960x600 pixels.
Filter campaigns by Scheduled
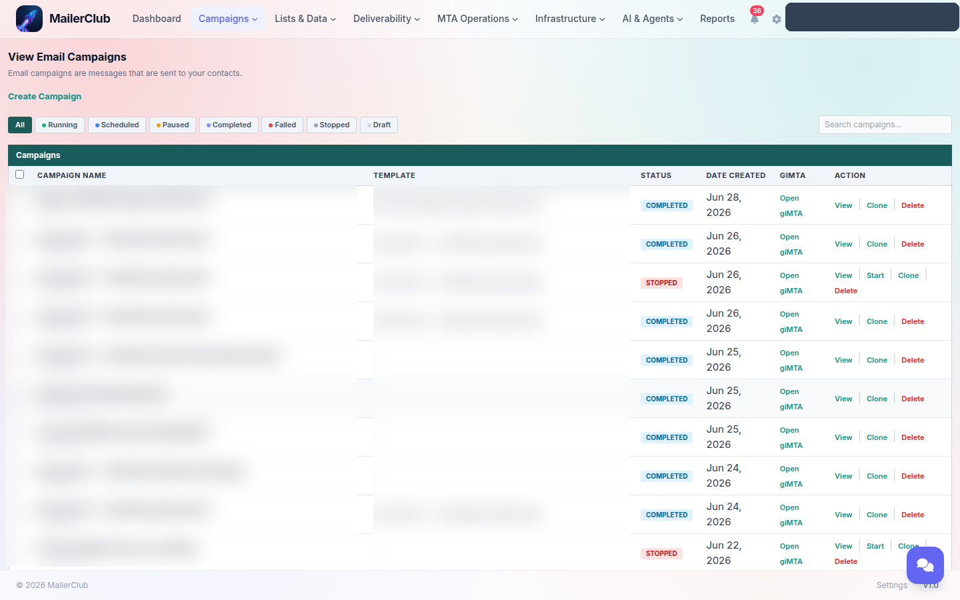click(x=117, y=125)
